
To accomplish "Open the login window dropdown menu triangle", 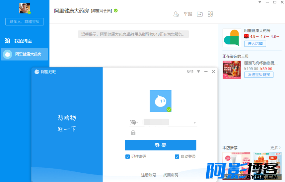I will 198,71.
